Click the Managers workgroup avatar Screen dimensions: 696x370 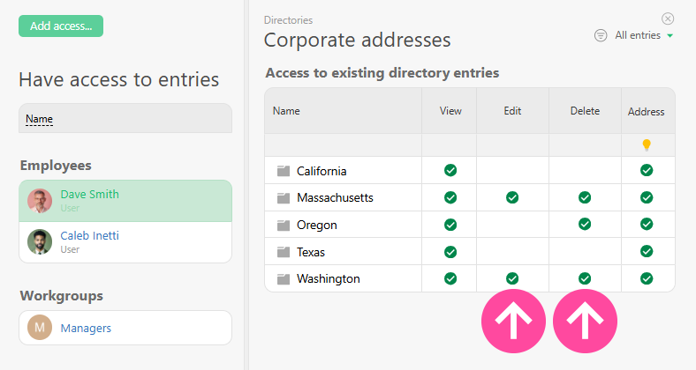[40, 328]
